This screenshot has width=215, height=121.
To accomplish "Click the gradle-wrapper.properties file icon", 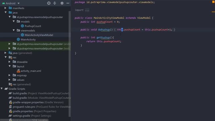I will [x=10, y=102].
